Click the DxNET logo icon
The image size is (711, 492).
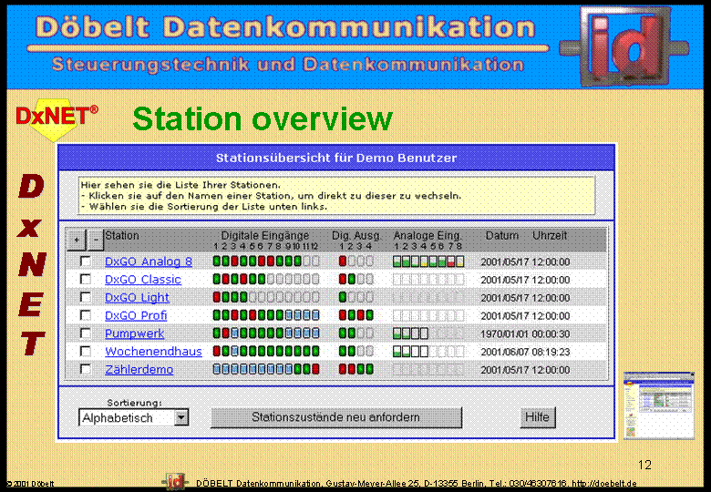click(57, 118)
